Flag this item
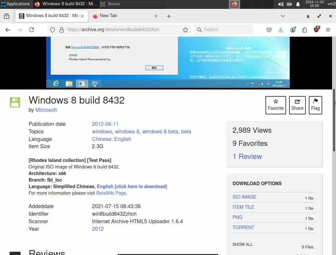 coord(315,105)
